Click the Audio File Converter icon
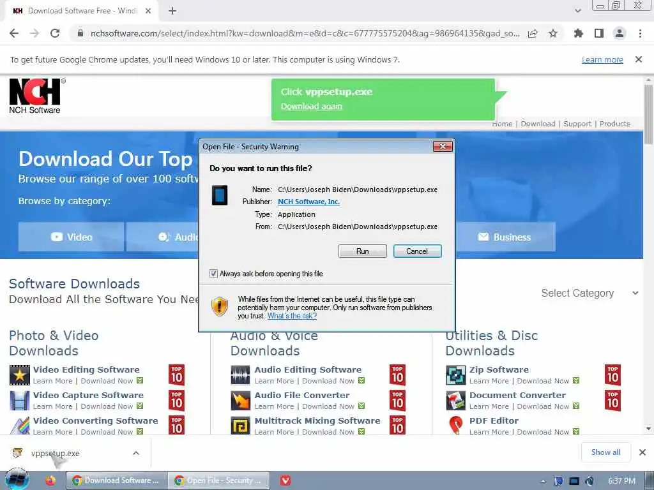Image resolution: width=654 pixels, height=490 pixels. pyautogui.click(x=240, y=401)
